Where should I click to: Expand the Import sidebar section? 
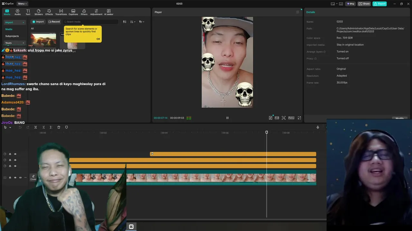[x=14, y=22]
